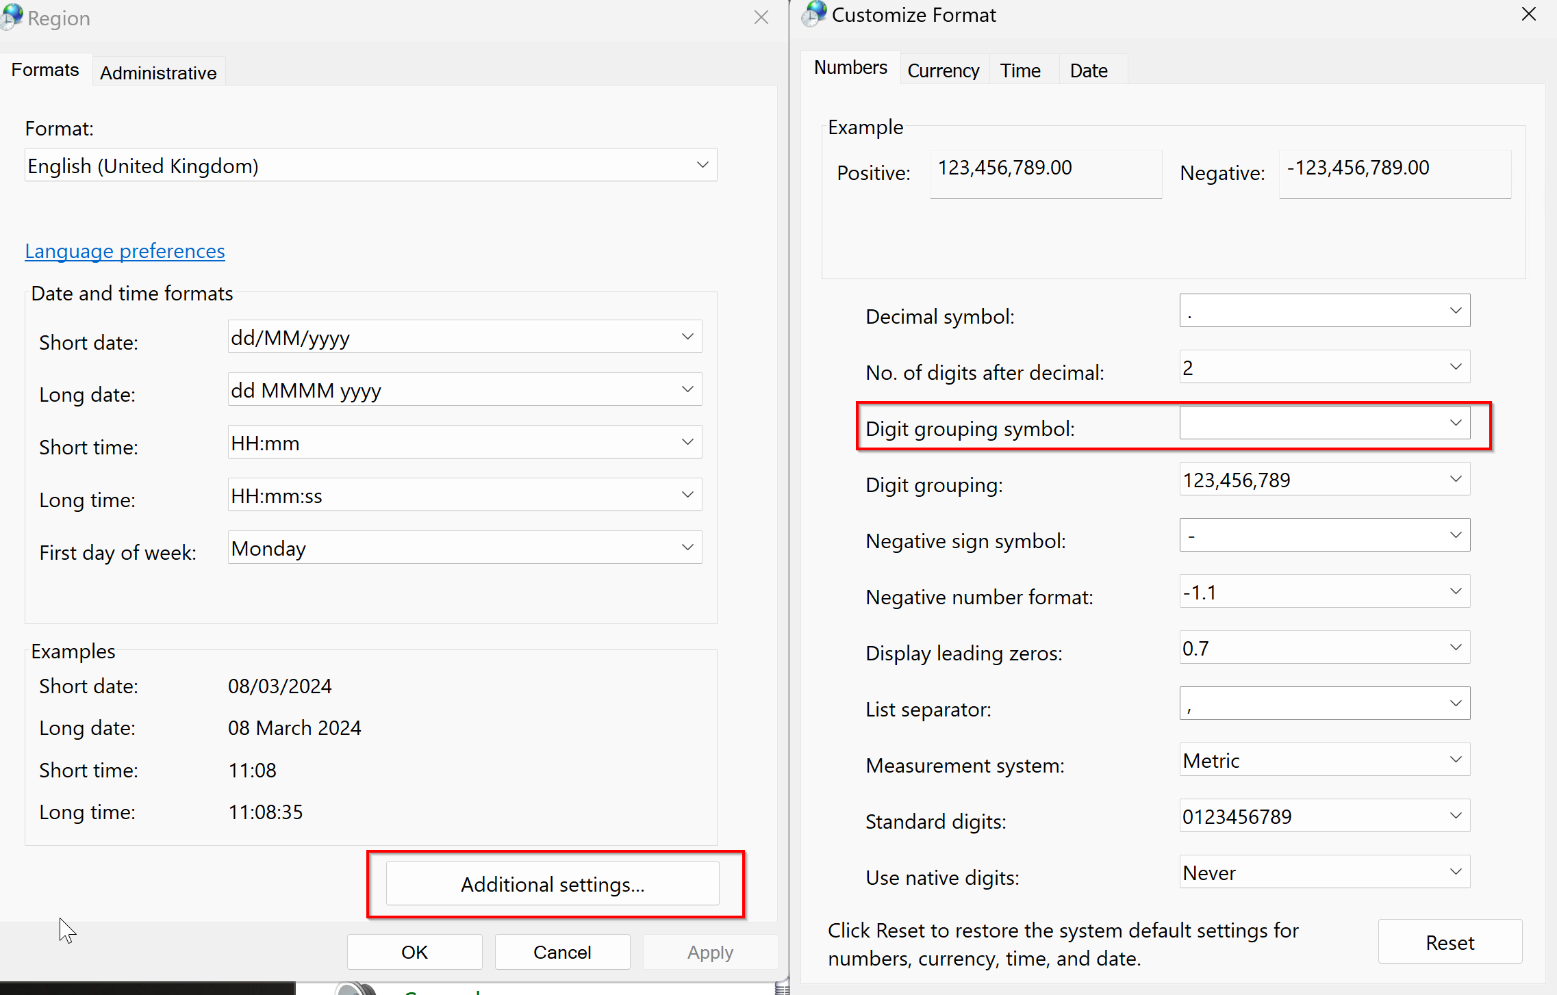
Task: Open the Decimal symbol dropdown
Action: click(1456, 311)
